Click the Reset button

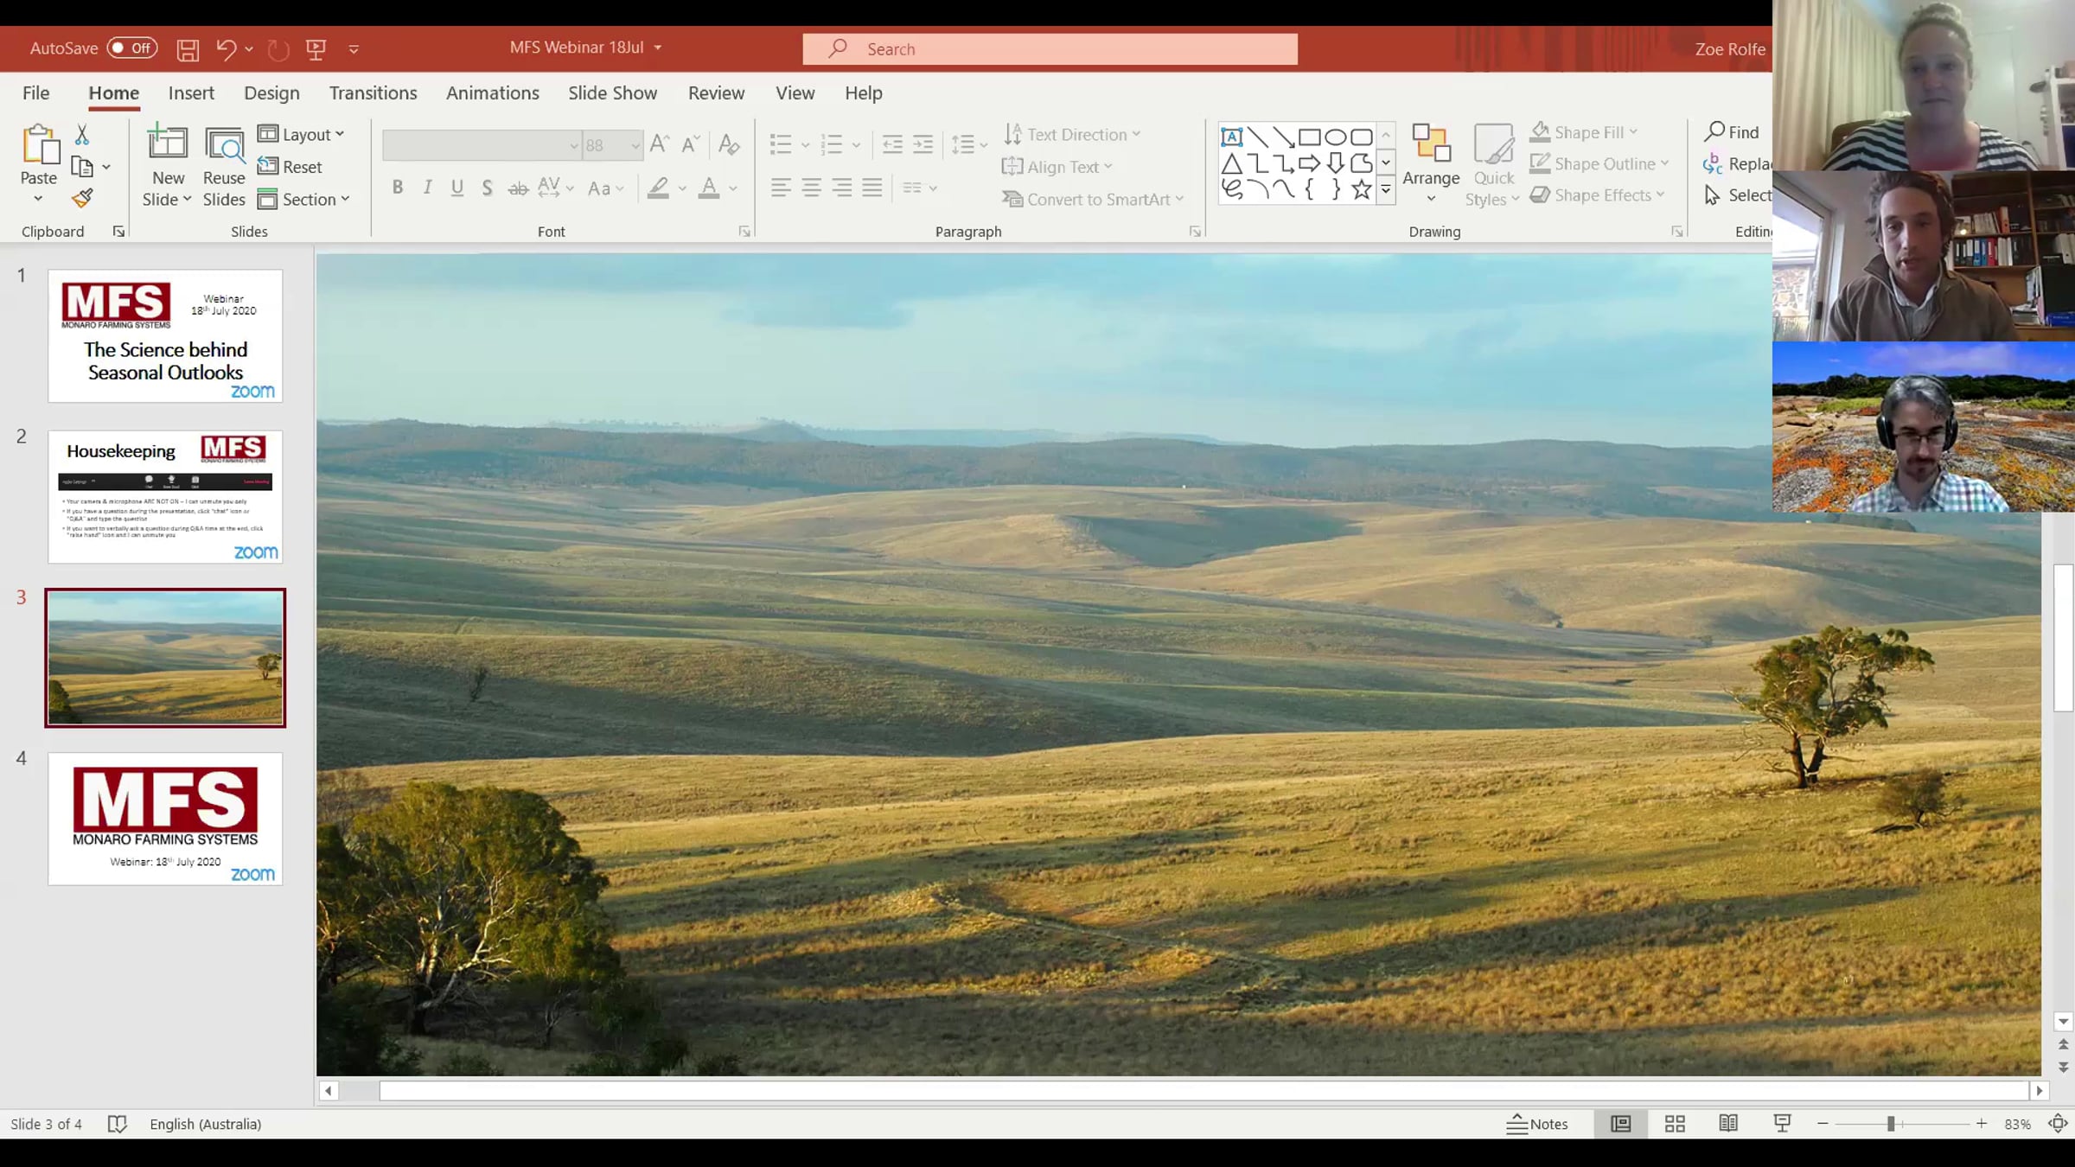(x=290, y=167)
